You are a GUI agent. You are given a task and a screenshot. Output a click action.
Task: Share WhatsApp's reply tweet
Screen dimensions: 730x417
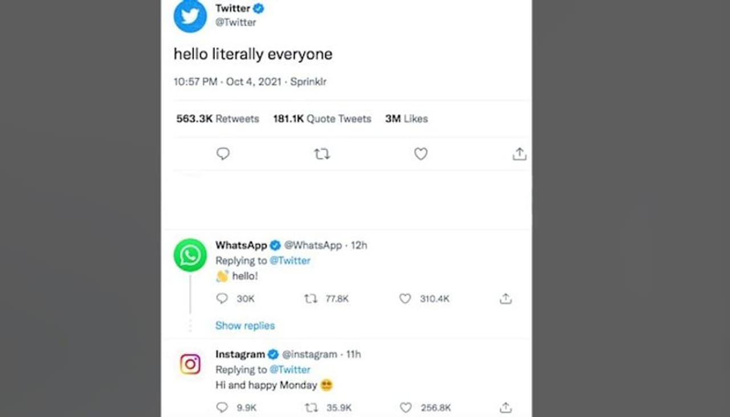tap(505, 298)
